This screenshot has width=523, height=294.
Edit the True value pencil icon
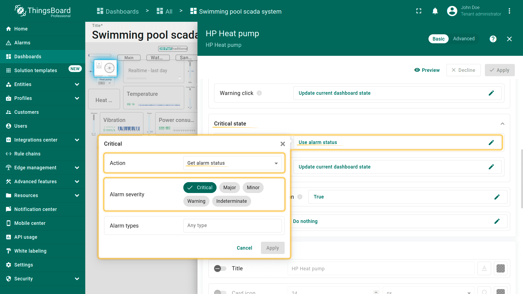coord(497,197)
